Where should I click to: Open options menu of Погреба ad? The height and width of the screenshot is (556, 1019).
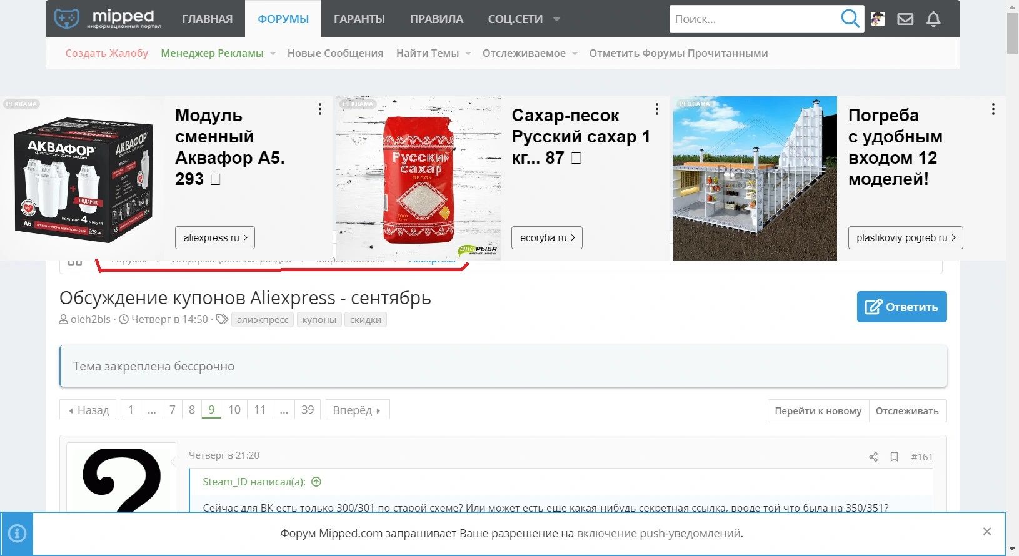(x=993, y=109)
